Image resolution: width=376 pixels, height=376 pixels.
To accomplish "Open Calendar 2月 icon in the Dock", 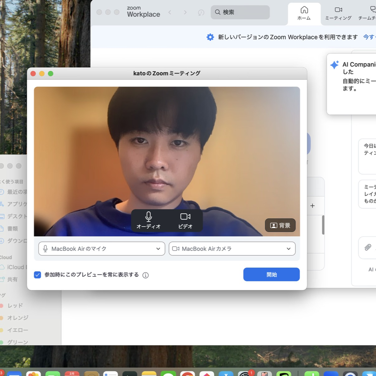I will coord(72,374).
